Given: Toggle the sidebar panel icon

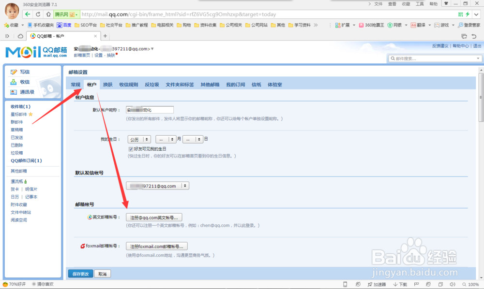Looking at the screenshot, I should coord(7,36).
